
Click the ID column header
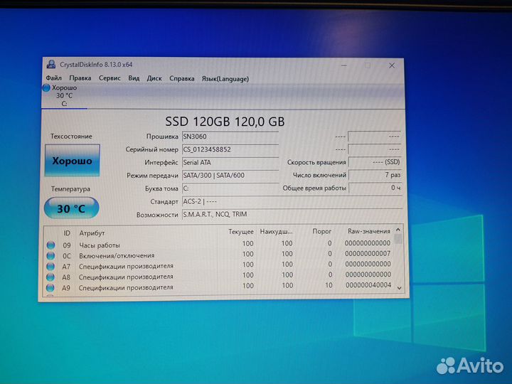pyautogui.click(x=67, y=233)
